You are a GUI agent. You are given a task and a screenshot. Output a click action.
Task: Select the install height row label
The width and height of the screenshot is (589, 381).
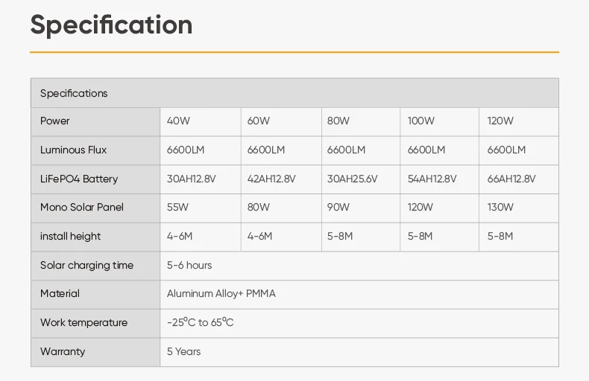(x=70, y=236)
